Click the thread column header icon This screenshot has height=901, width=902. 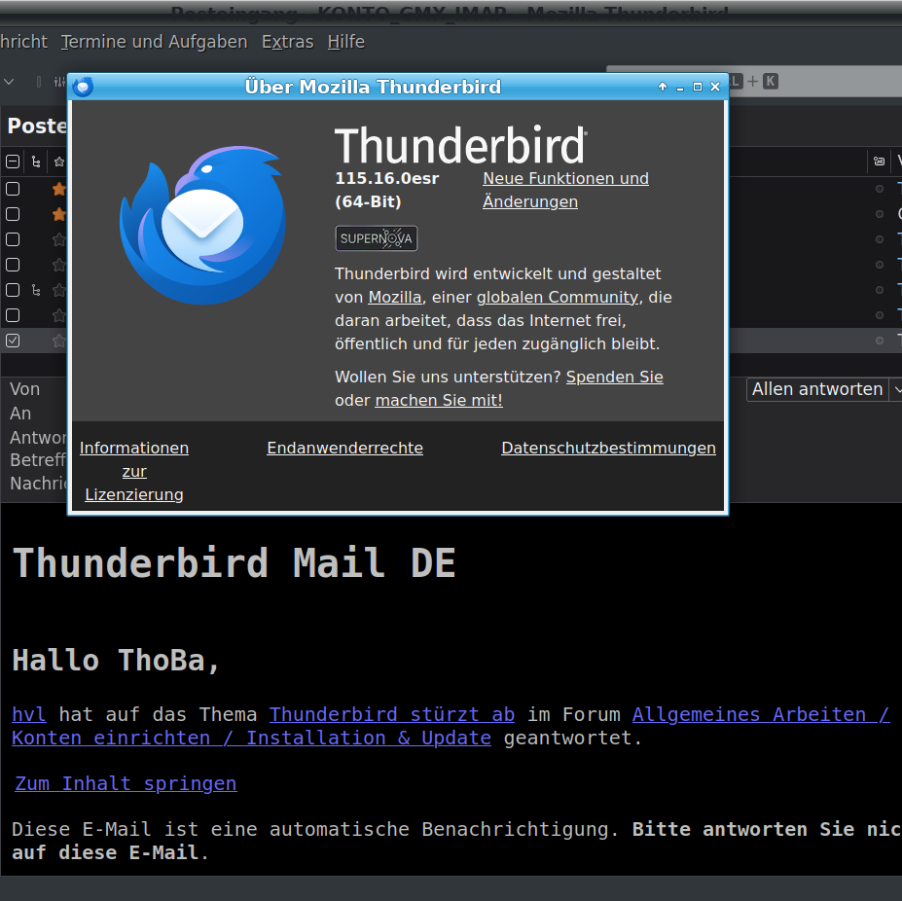[36, 162]
